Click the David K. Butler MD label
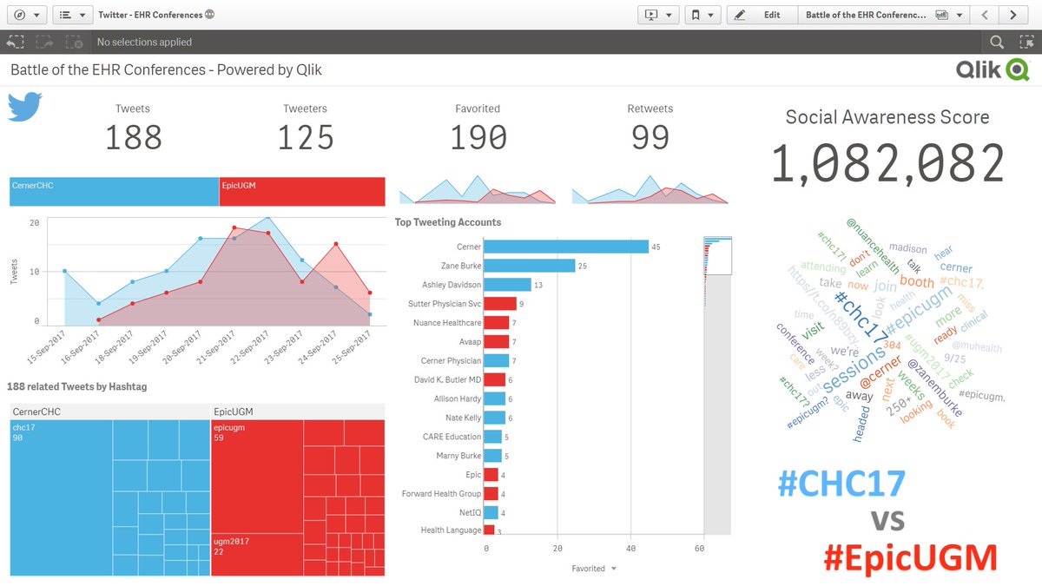This screenshot has height=586, width=1042. click(x=449, y=380)
